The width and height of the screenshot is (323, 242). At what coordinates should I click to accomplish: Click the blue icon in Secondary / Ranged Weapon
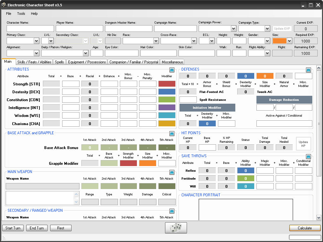(172, 211)
